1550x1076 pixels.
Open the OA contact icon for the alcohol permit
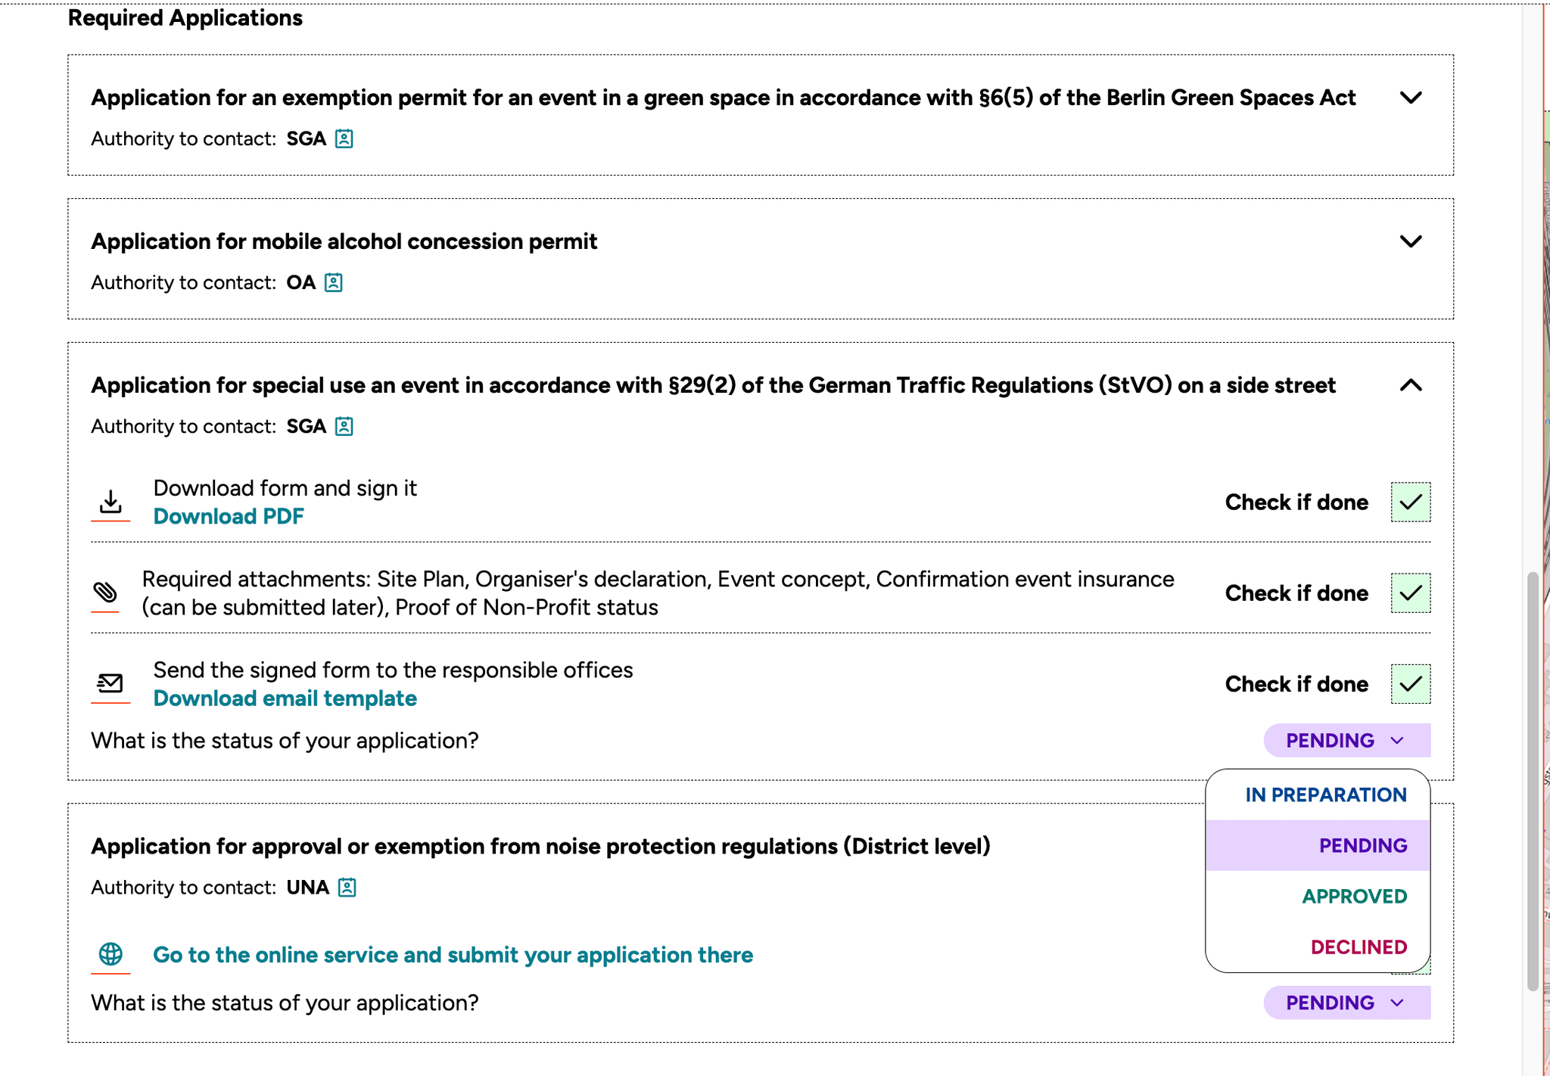point(333,282)
